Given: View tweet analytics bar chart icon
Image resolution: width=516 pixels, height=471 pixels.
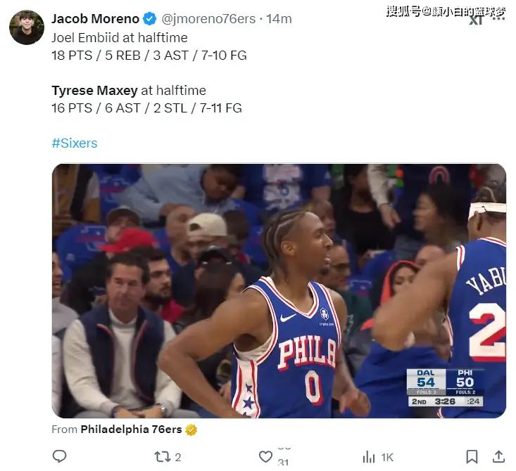Looking at the screenshot, I should 369,457.
